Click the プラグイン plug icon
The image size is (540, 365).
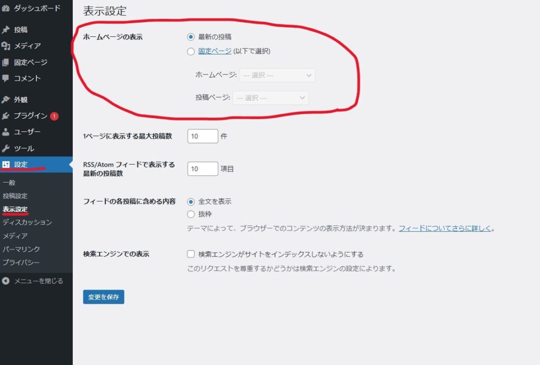pos(6,116)
